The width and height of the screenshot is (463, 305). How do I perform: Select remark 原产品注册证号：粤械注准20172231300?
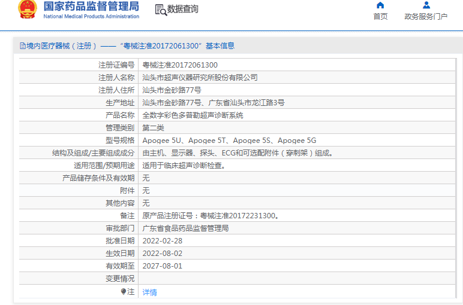point(211,216)
